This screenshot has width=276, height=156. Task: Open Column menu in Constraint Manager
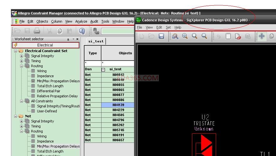click(x=57, y=21)
